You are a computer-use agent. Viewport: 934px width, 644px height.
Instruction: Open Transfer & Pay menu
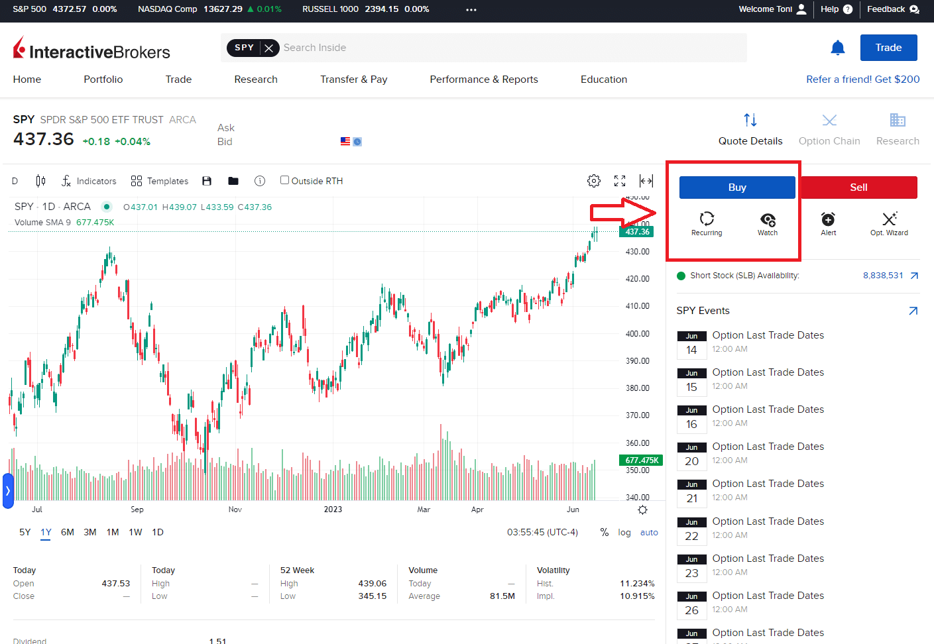(x=354, y=80)
